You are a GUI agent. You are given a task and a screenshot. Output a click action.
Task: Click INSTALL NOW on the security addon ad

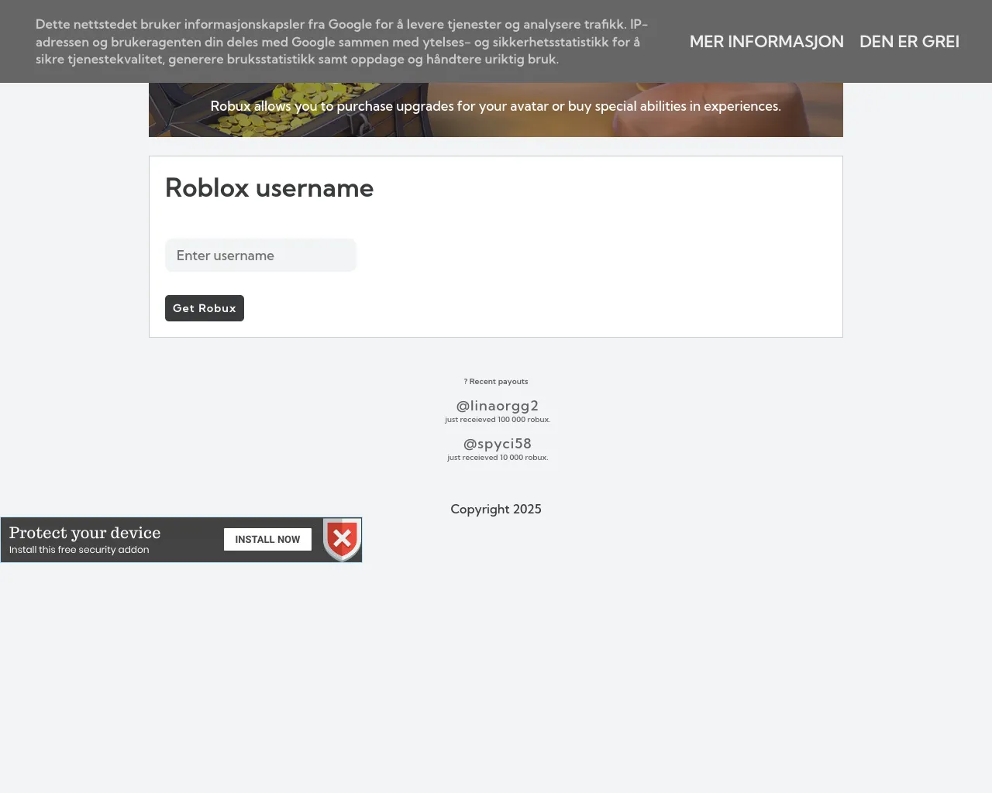tap(267, 540)
